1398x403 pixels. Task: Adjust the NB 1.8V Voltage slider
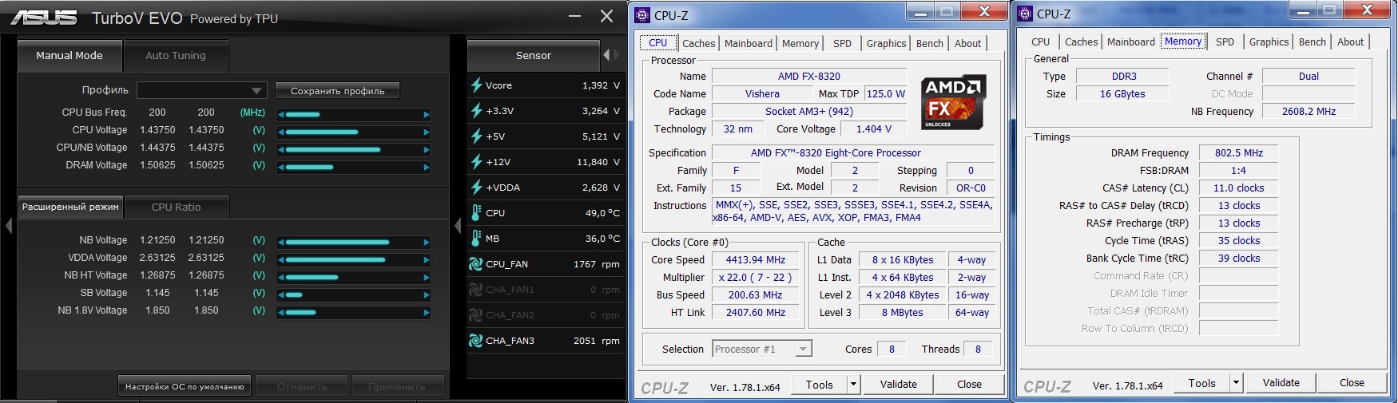coord(354,313)
